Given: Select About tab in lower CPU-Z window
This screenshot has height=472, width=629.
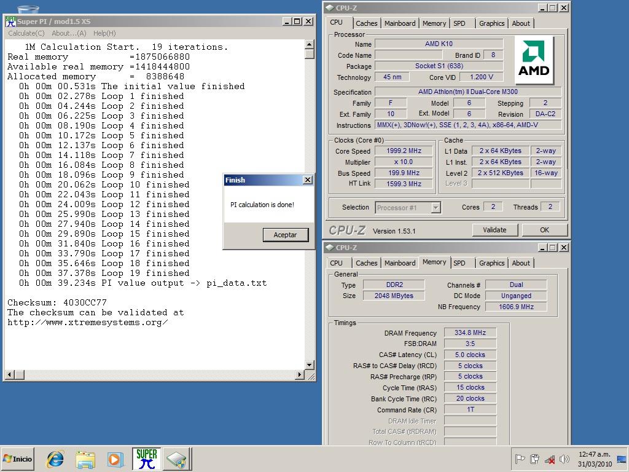Looking at the screenshot, I should click(x=521, y=263).
